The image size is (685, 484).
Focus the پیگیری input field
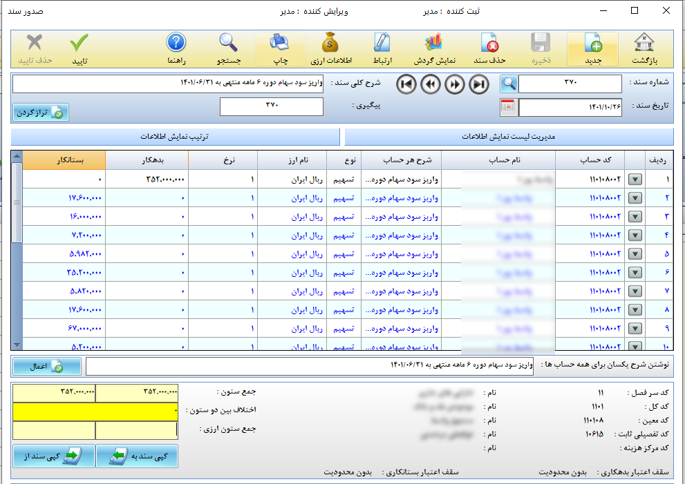click(271, 106)
